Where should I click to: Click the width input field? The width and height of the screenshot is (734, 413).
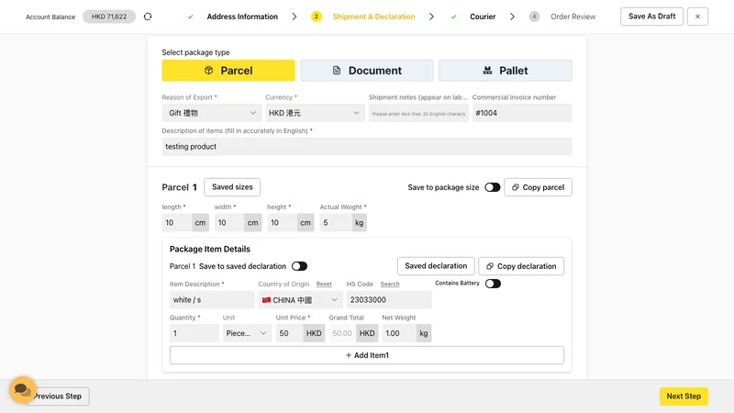tap(229, 222)
